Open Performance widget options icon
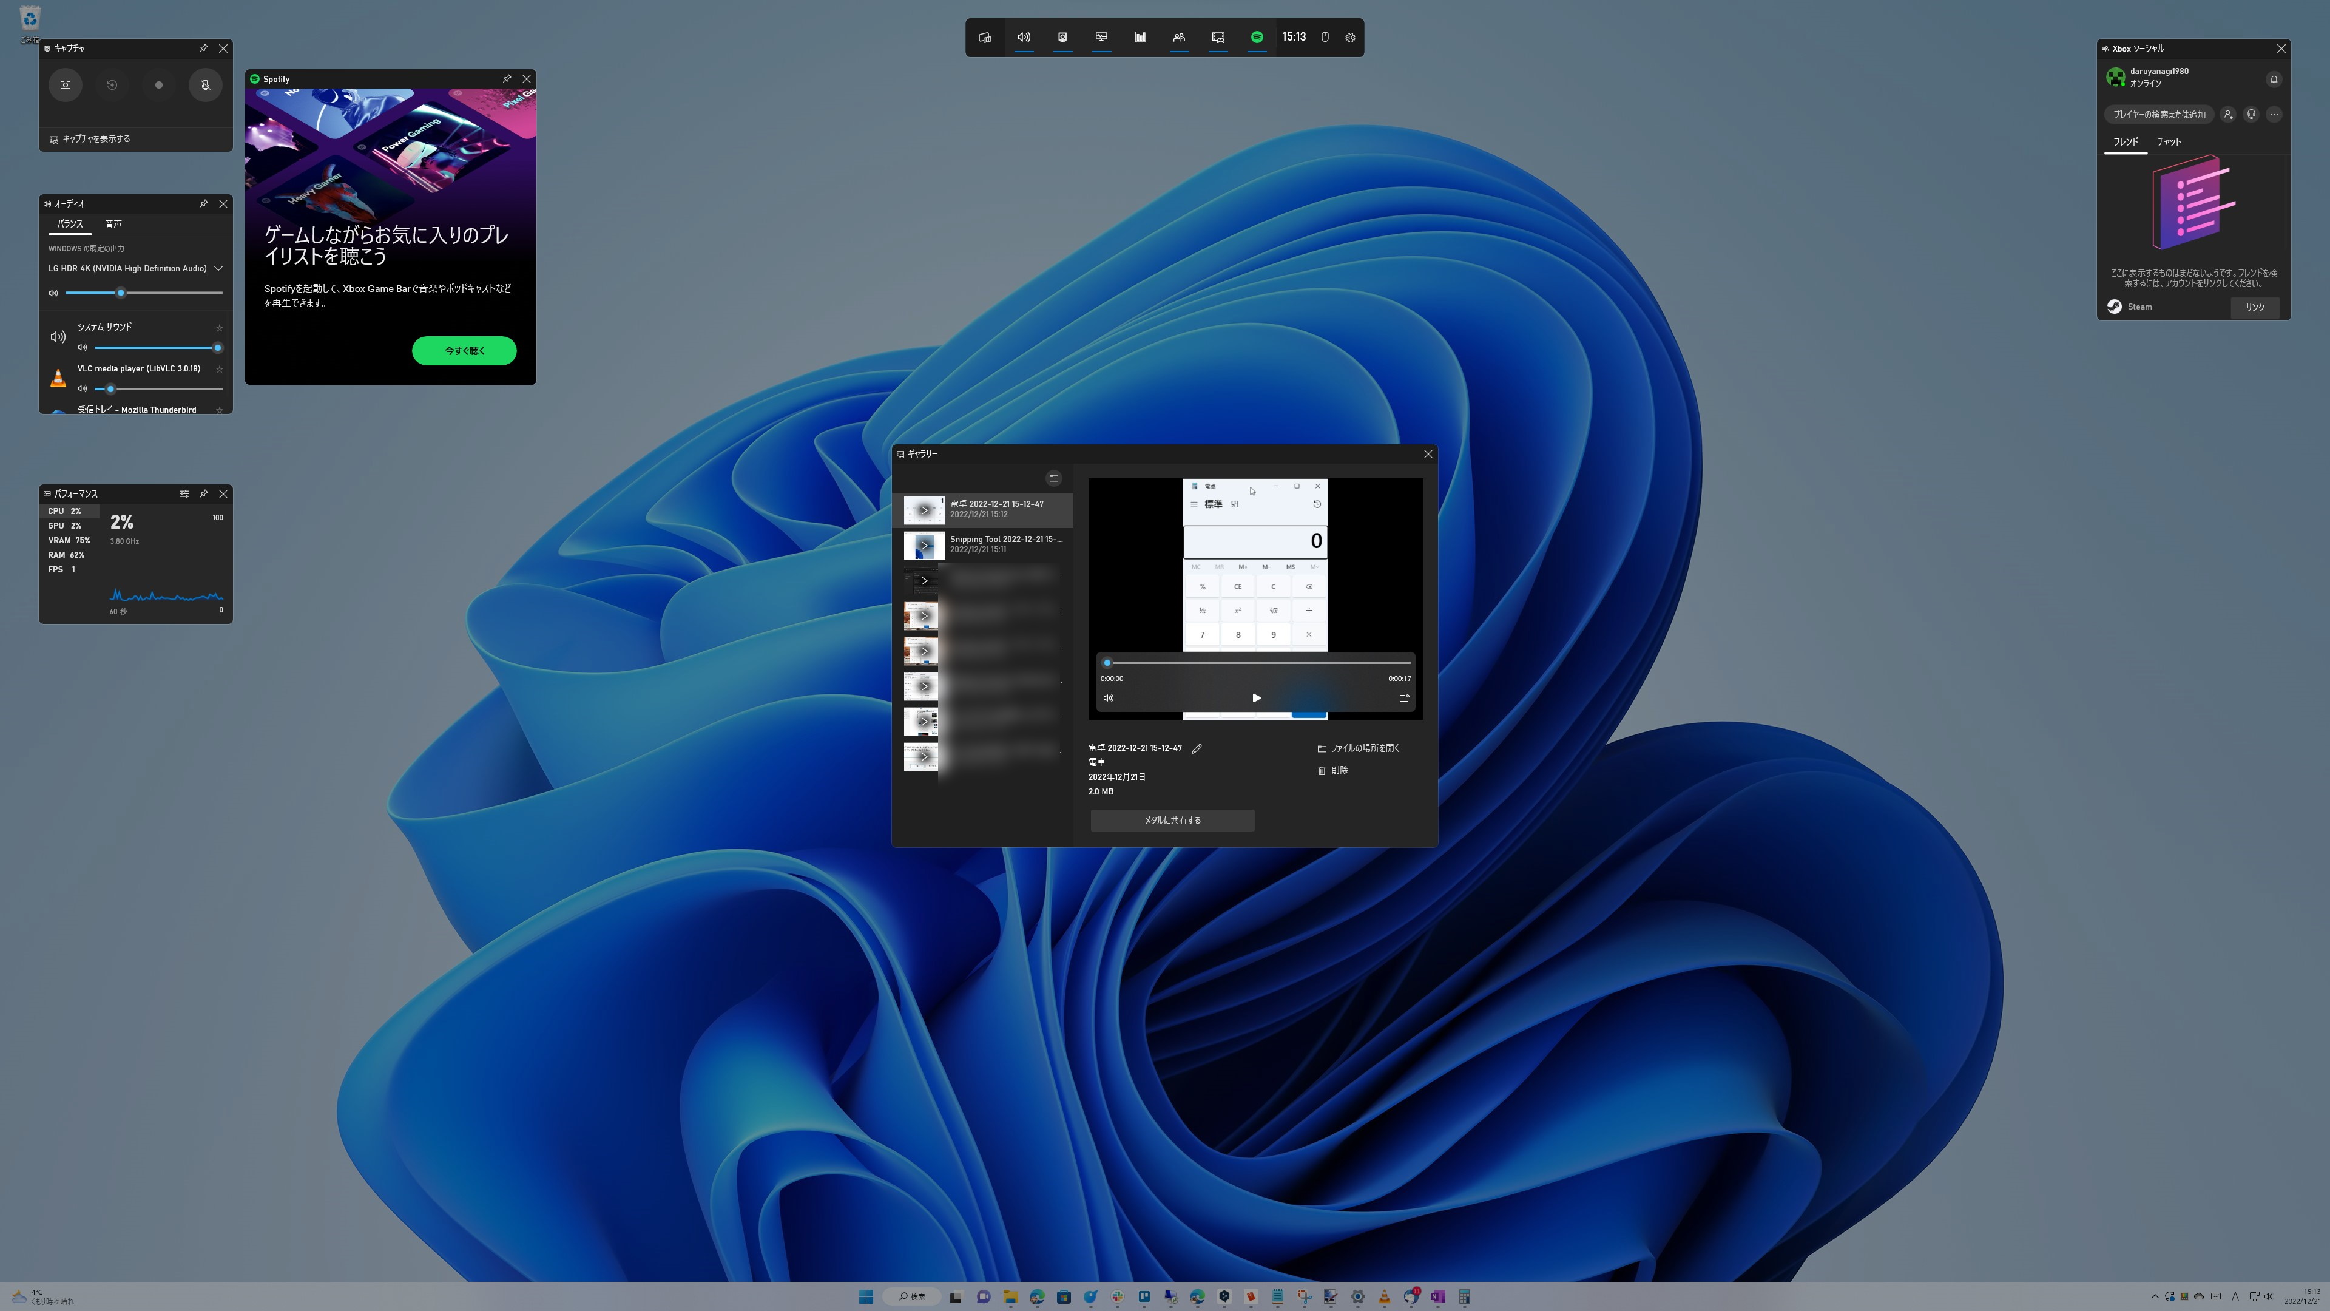The image size is (2330, 1311). tap(184, 494)
